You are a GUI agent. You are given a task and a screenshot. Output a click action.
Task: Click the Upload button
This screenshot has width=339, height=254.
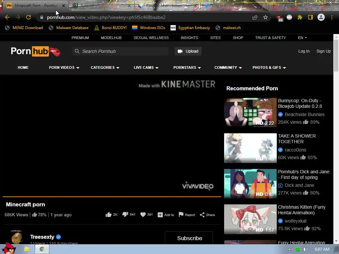pos(188,51)
